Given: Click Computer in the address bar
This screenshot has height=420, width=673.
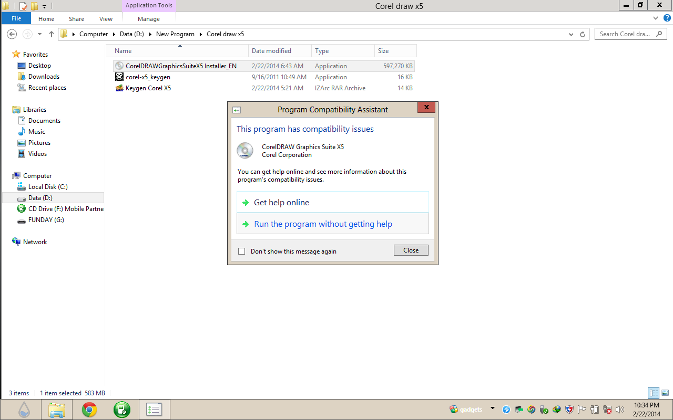Looking at the screenshot, I should tap(94, 34).
